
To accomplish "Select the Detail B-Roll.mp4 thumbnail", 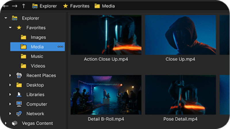I will [106, 95].
